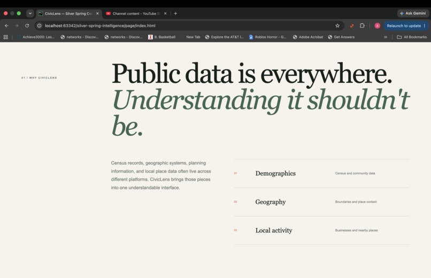The width and height of the screenshot is (431, 278).
Task: Open the apps grid in bookmarks bar
Action: pyautogui.click(x=5, y=37)
